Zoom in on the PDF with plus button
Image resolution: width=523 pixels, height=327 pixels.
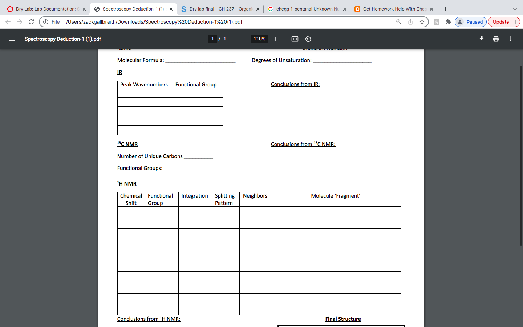point(276,39)
